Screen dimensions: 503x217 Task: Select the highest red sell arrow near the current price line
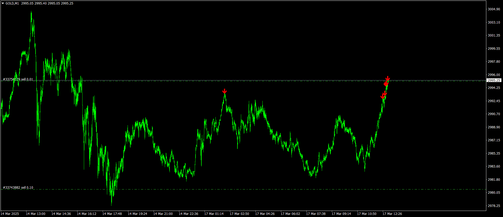[x=388, y=79]
